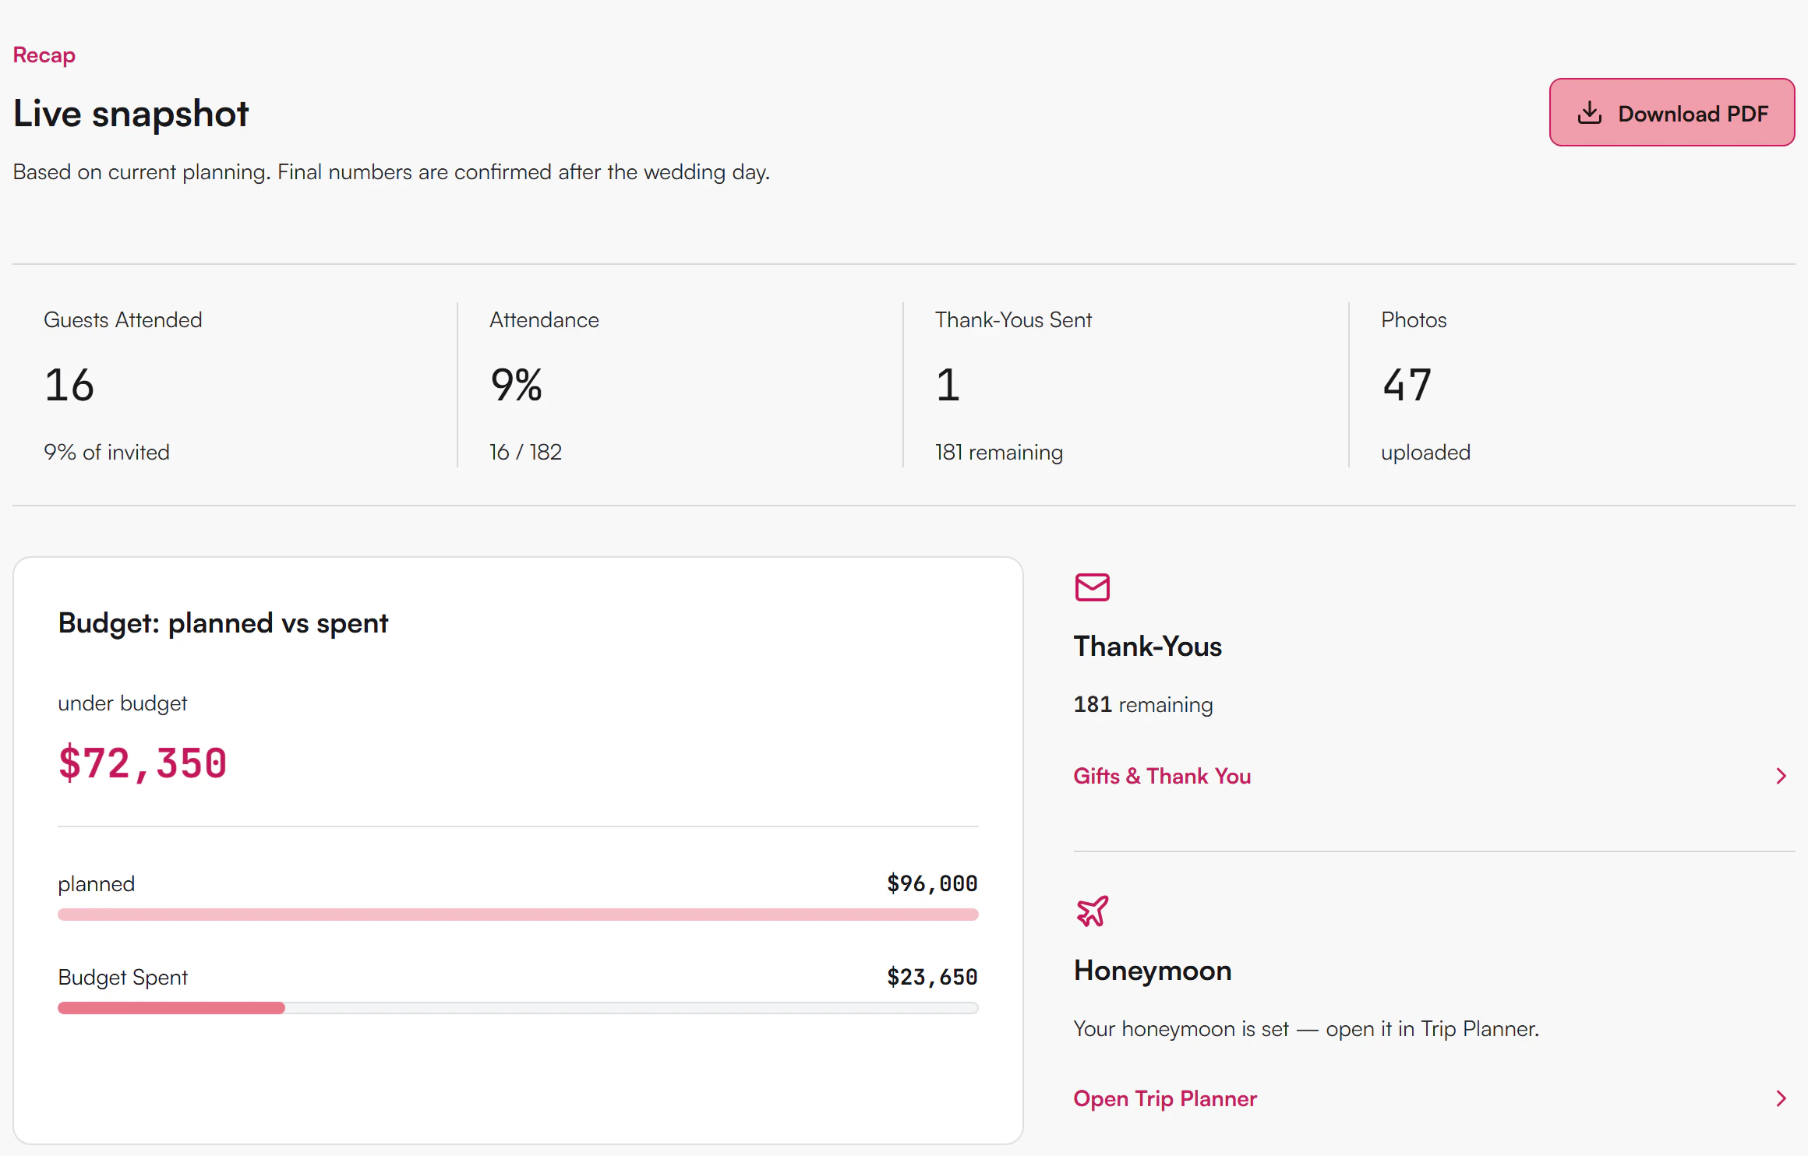Click '181 remaining' under Thank-Yous Sent stat
Viewport: 1808px width, 1156px height.
[x=999, y=452]
